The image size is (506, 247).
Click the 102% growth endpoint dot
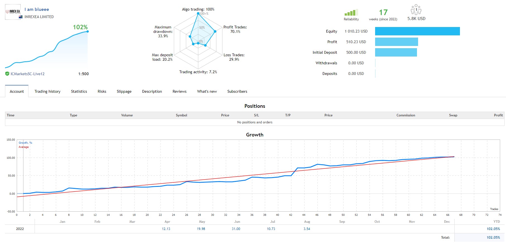click(88, 31)
